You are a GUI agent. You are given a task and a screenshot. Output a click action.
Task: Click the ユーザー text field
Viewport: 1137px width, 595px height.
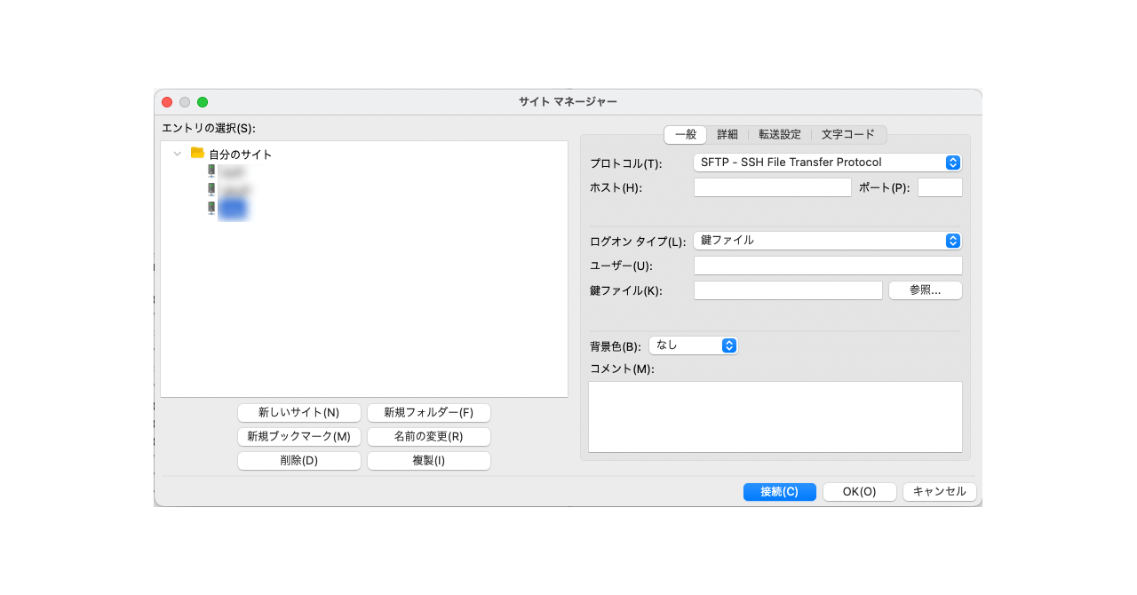tap(827, 266)
